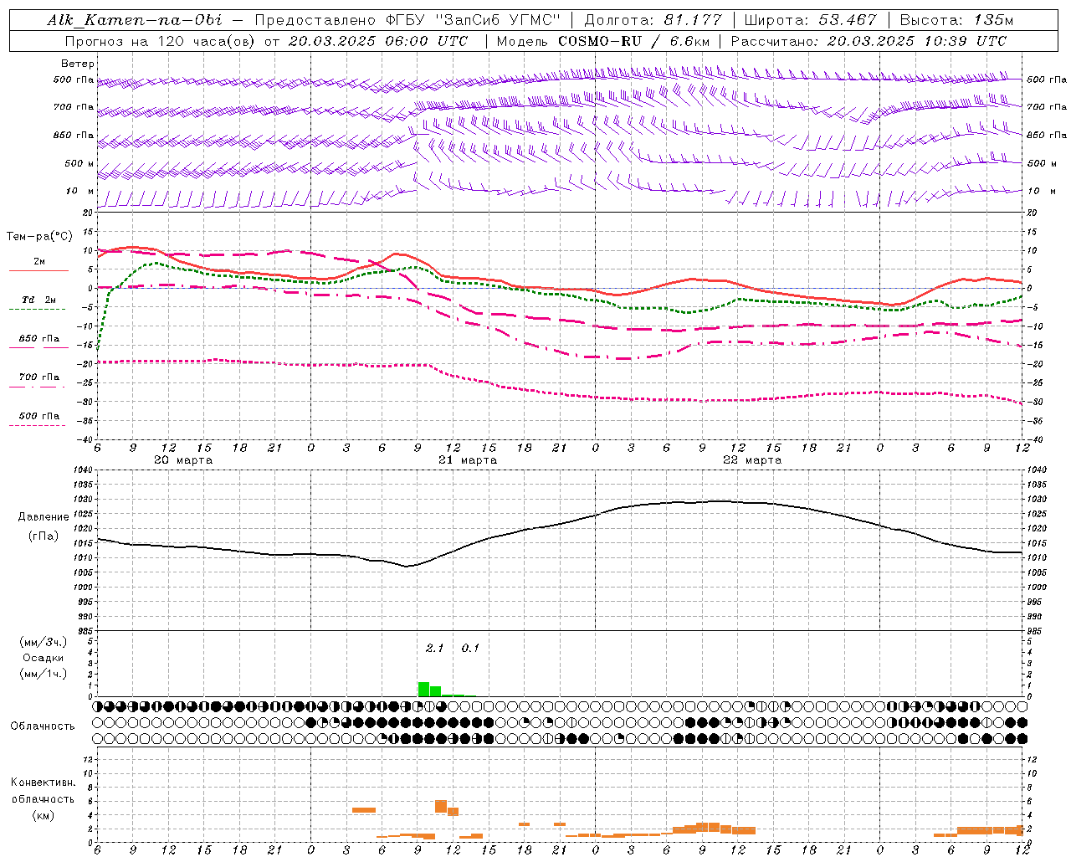Select the left 700 гПа wind level label
This screenshot has width=1071, height=857.
[74, 107]
